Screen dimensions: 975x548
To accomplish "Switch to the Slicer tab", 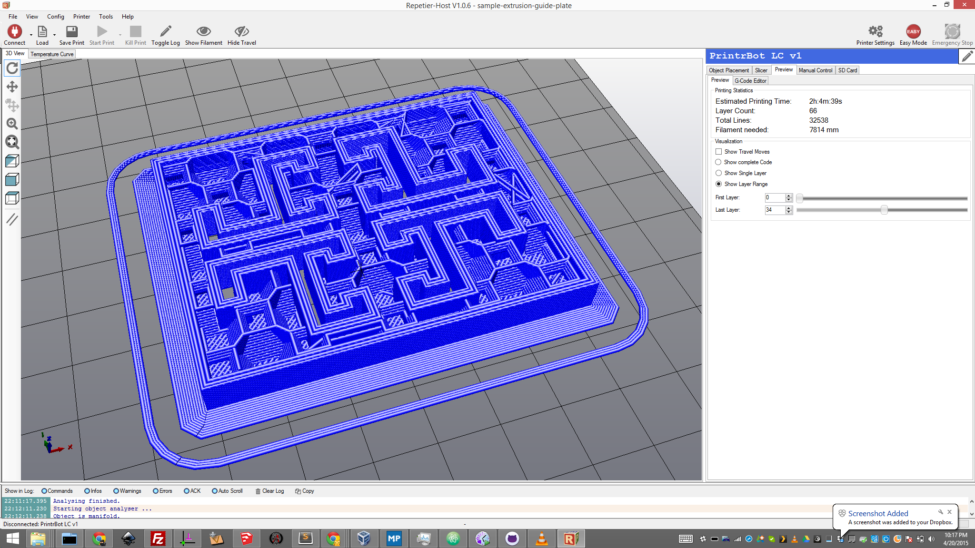I will point(761,70).
